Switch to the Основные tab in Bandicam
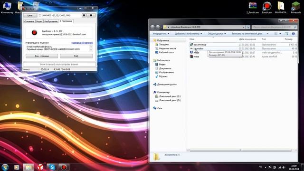The image size is (304, 171). [x=29, y=21]
